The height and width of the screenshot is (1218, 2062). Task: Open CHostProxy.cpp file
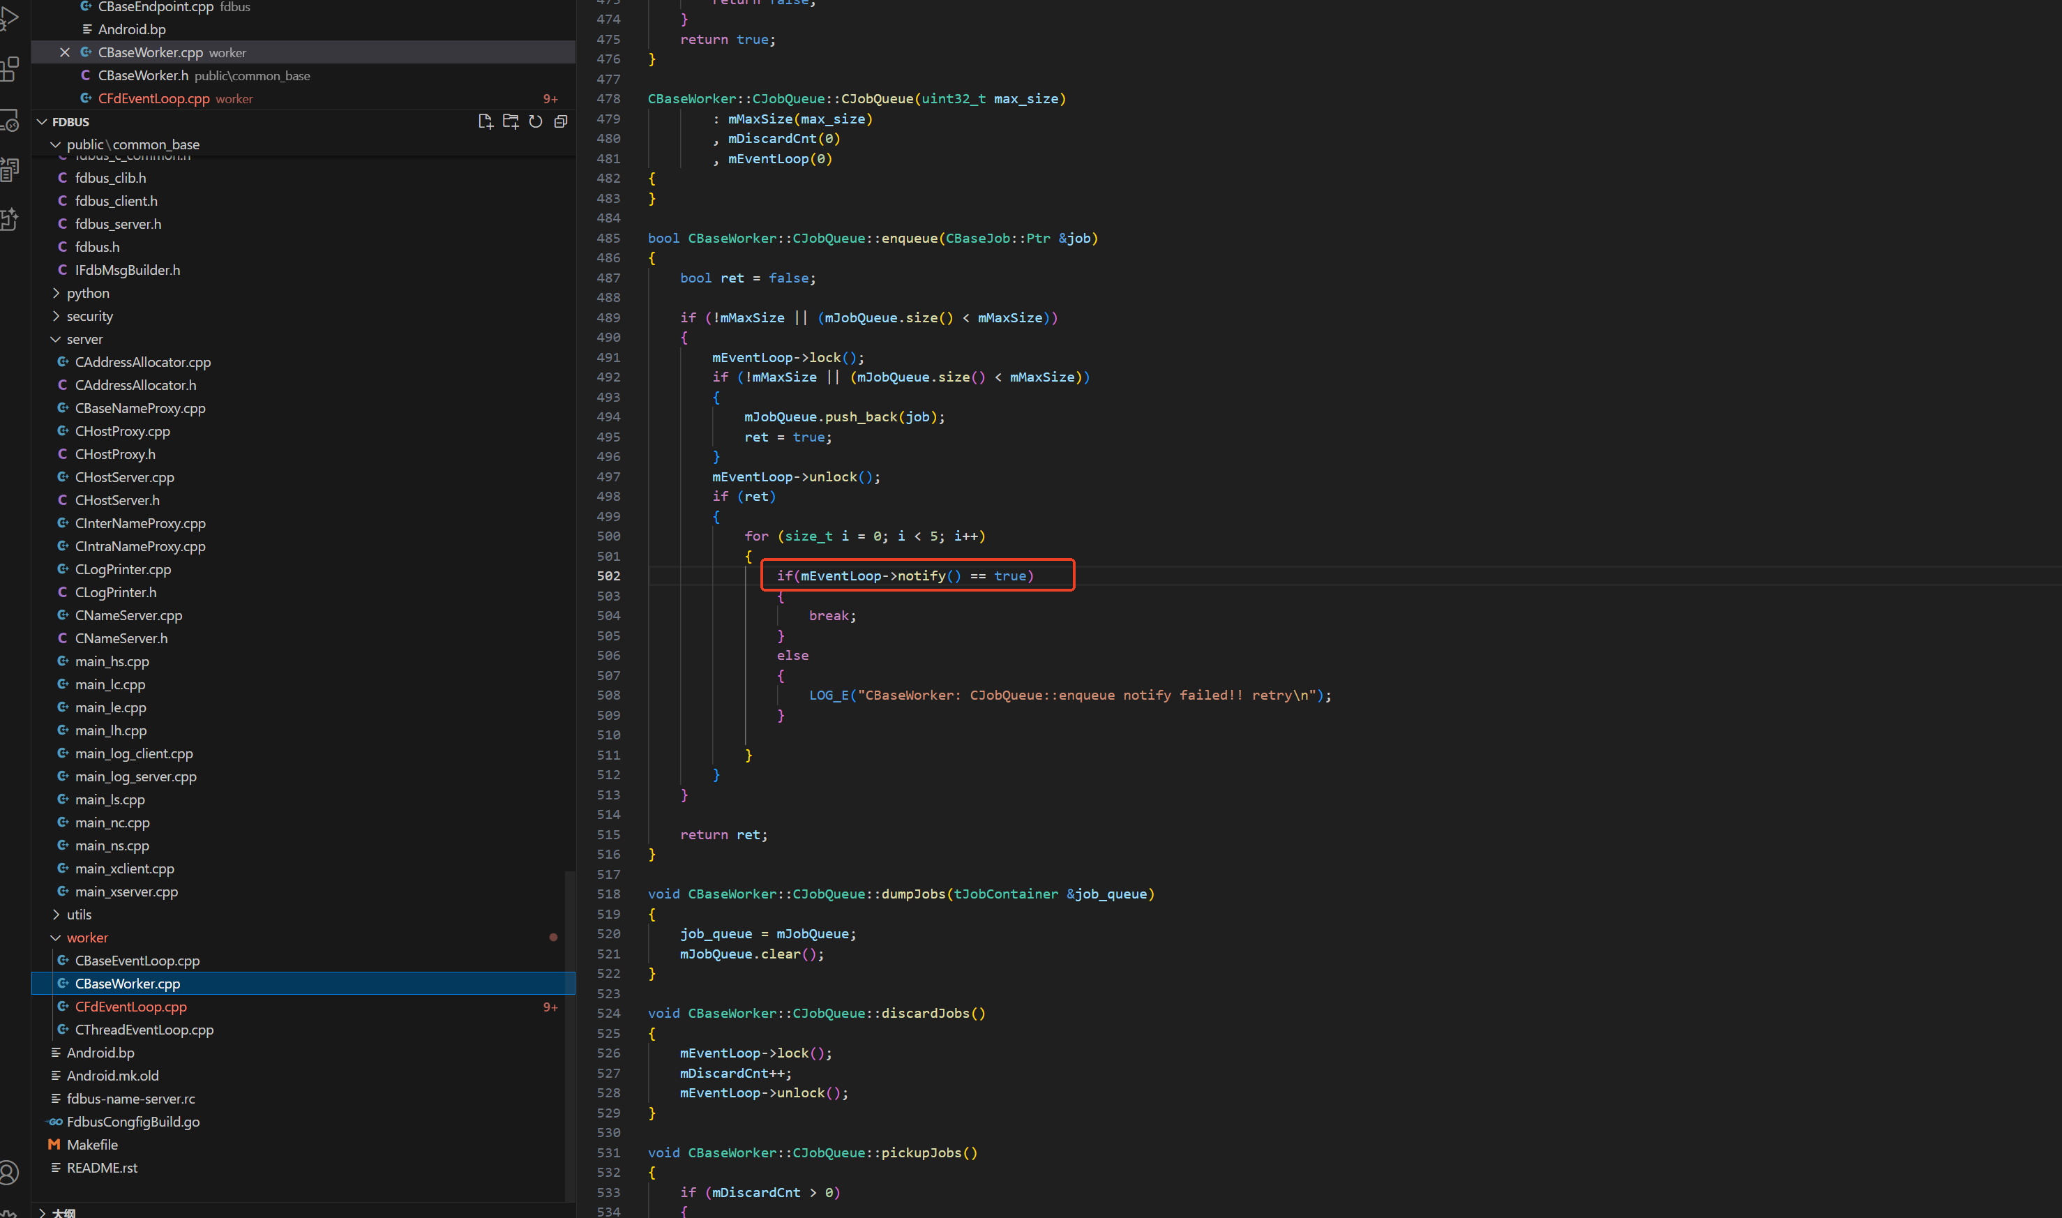(303, 431)
